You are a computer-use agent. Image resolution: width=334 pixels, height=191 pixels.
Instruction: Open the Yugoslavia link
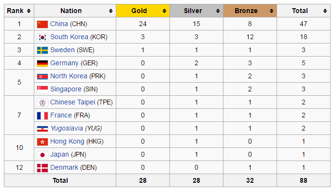click(x=67, y=128)
